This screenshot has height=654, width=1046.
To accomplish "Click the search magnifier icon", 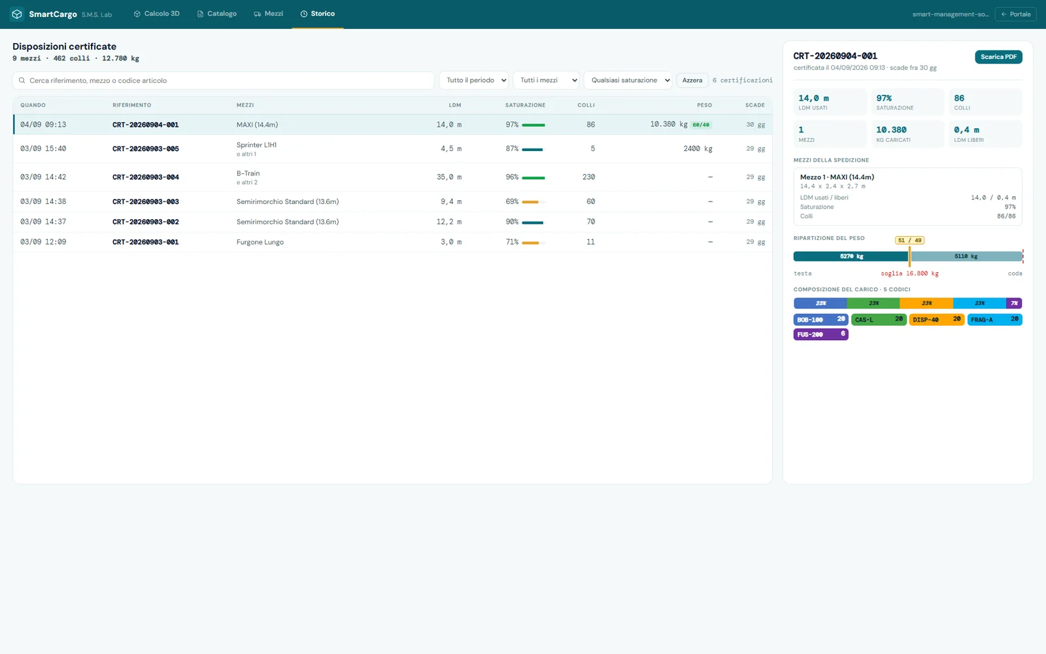I will (x=22, y=80).
